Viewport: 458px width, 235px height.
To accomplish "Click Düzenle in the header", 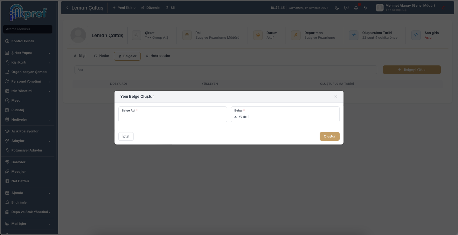I will point(150,8).
